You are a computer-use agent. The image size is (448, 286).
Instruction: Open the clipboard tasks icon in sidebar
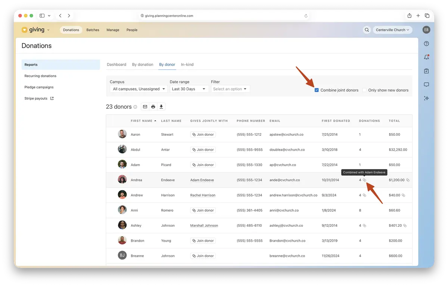coord(426,71)
